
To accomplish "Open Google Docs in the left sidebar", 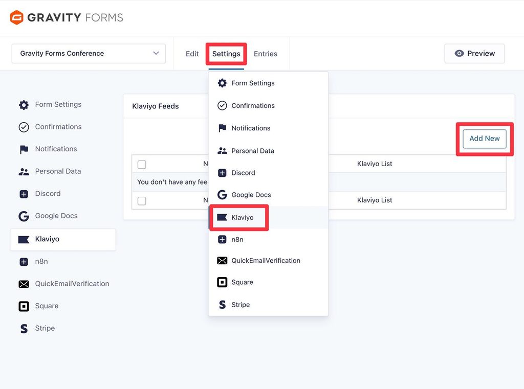I will (x=63, y=216).
